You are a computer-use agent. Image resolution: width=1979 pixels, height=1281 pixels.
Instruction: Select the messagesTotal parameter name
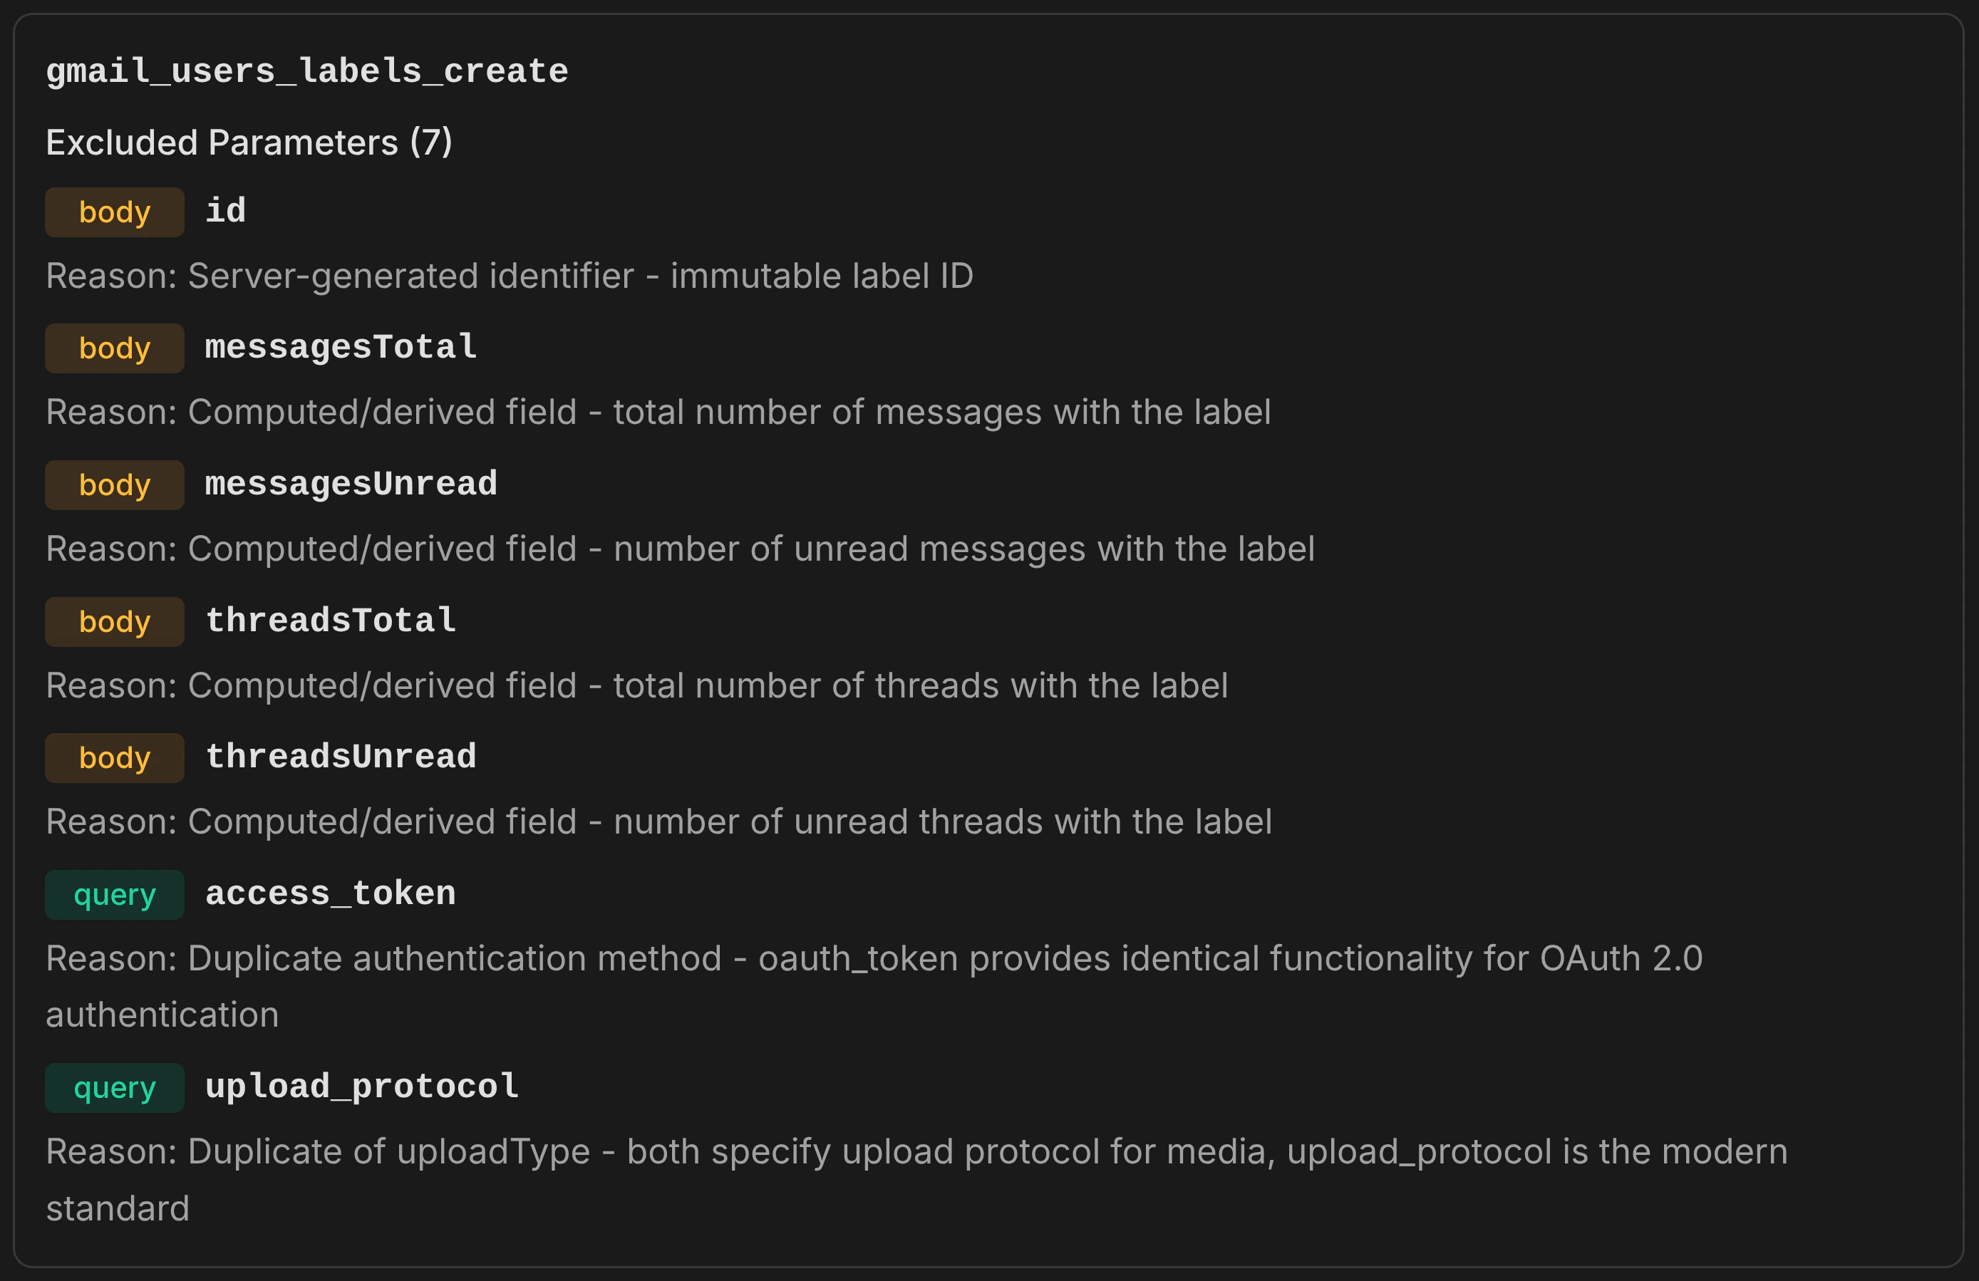pyautogui.click(x=341, y=348)
